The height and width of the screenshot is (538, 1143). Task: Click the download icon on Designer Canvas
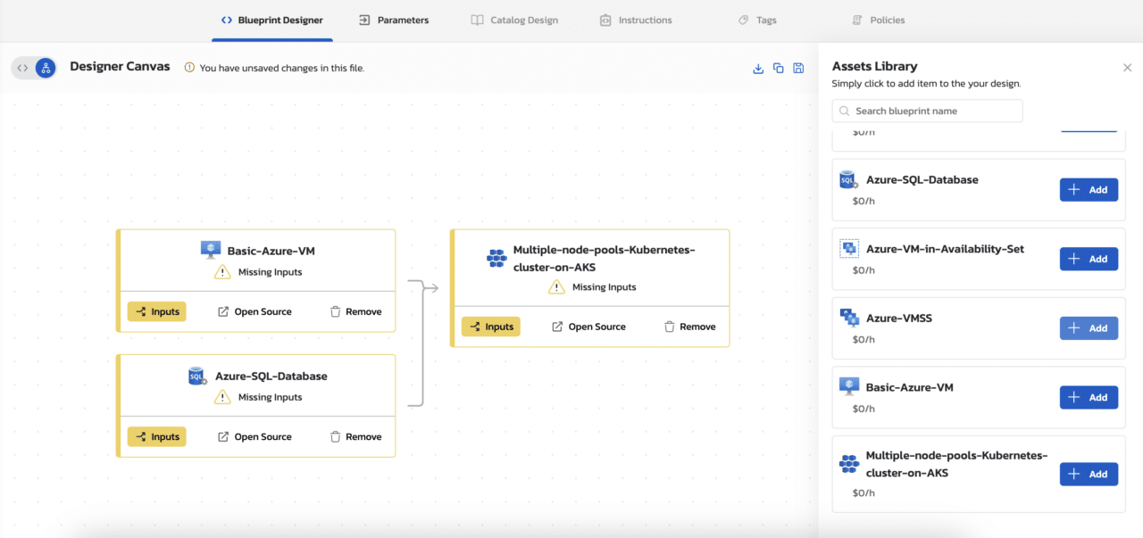tap(758, 69)
